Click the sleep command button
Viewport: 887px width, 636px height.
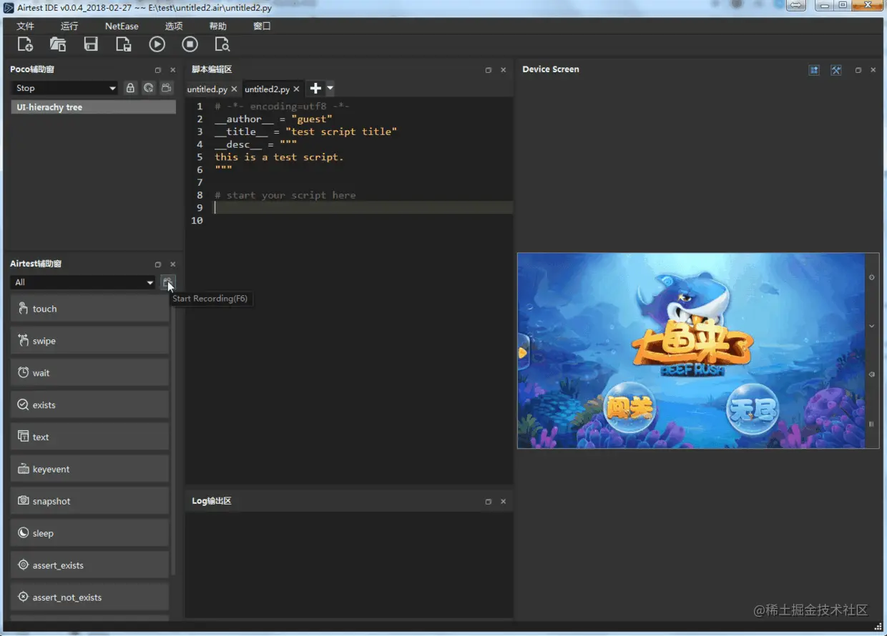[x=89, y=534]
